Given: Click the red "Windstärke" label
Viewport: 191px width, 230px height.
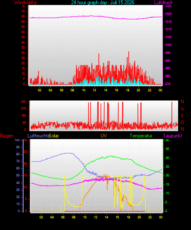Looking at the screenshot, I should point(25,2).
